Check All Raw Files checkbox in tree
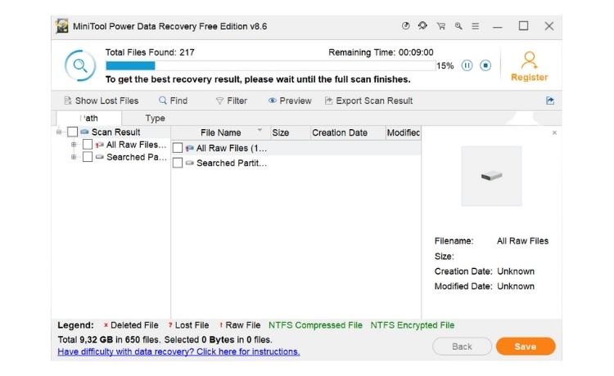This screenshot has height=376, width=614. (88, 145)
